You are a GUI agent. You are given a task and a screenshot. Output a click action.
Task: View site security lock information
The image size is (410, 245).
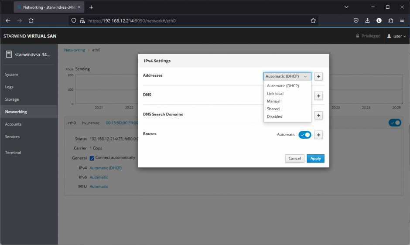(x=82, y=20)
